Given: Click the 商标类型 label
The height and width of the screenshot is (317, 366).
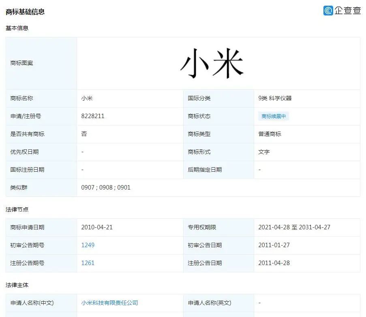Looking at the screenshot, I should (199, 134).
